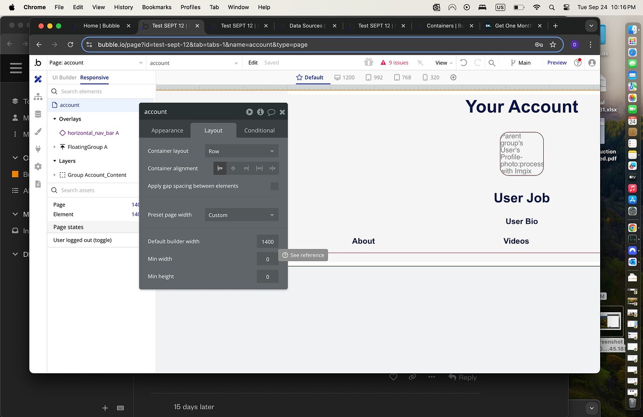Open the Data tab database icon
This screenshot has height=417, width=643.
[x=38, y=114]
